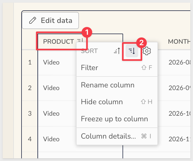Select row number 1
The width and height of the screenshot is (193, 161).
coord(30,62)
